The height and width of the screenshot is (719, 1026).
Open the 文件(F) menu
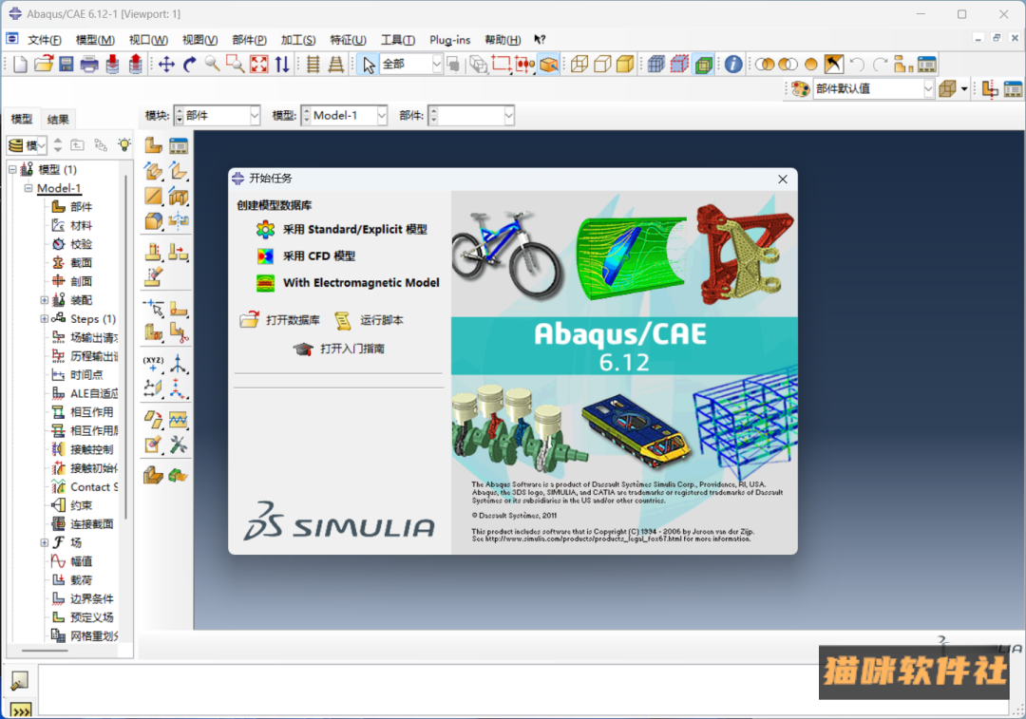(45, 40)
